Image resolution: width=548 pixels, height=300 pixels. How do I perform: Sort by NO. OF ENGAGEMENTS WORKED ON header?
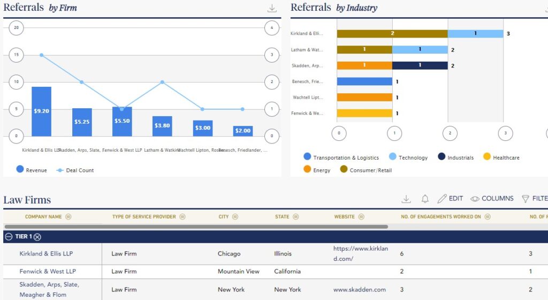click(x=441, y=217)
